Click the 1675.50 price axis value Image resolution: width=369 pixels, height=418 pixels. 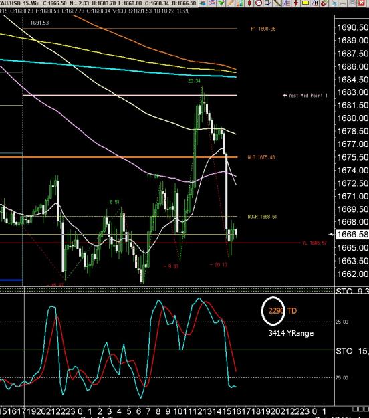[353, 157]
